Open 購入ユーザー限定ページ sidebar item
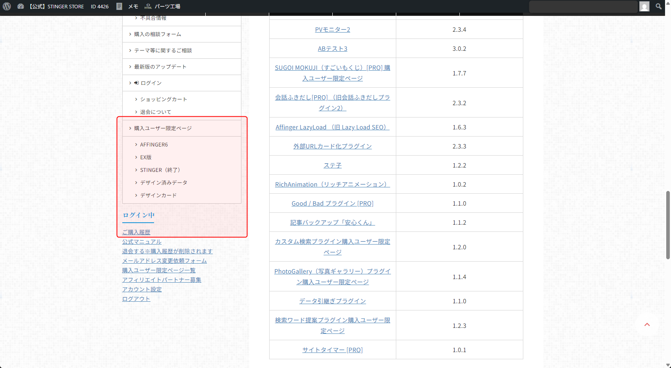671x368 pixels. (x=182, y=128)
